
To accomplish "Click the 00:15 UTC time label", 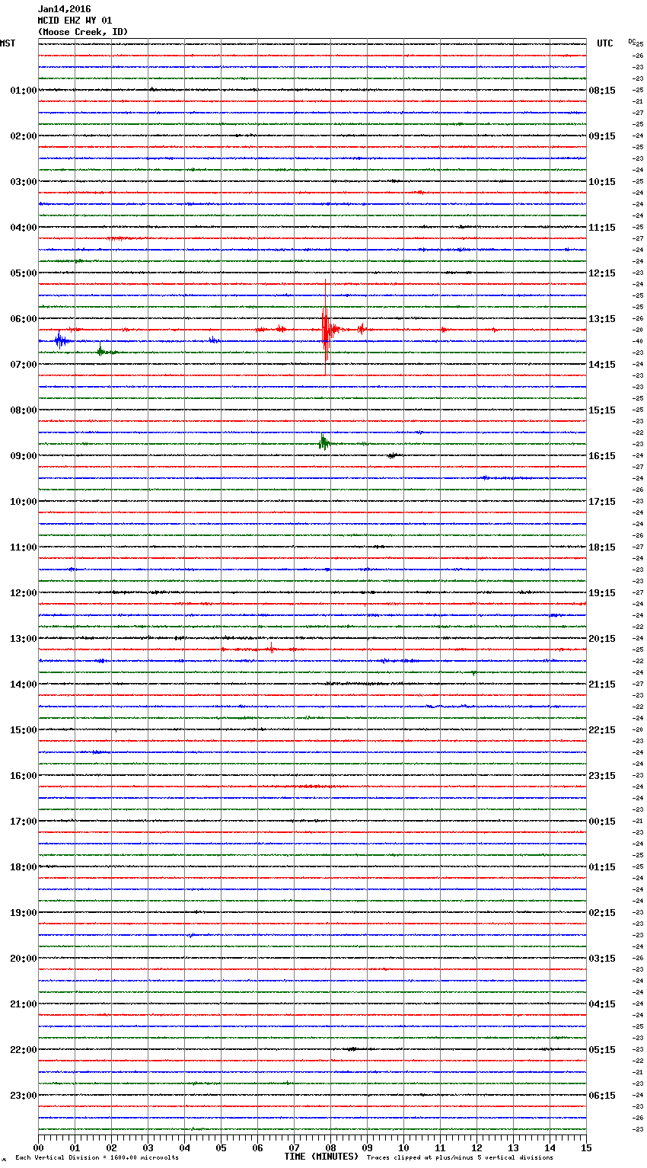I will tap(602, 822).
